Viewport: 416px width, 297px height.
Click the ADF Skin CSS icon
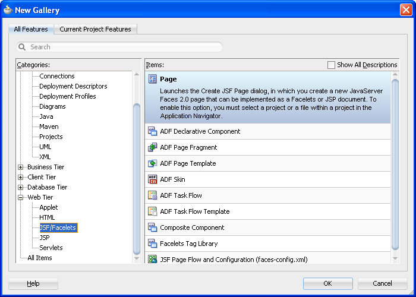pyautogui.click(x=153, y=179)
